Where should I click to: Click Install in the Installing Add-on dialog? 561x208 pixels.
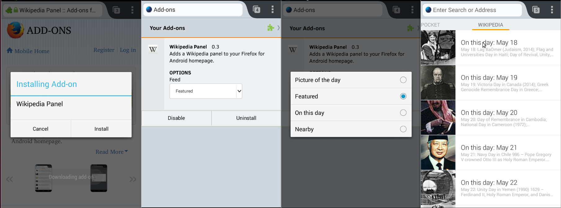101,129
